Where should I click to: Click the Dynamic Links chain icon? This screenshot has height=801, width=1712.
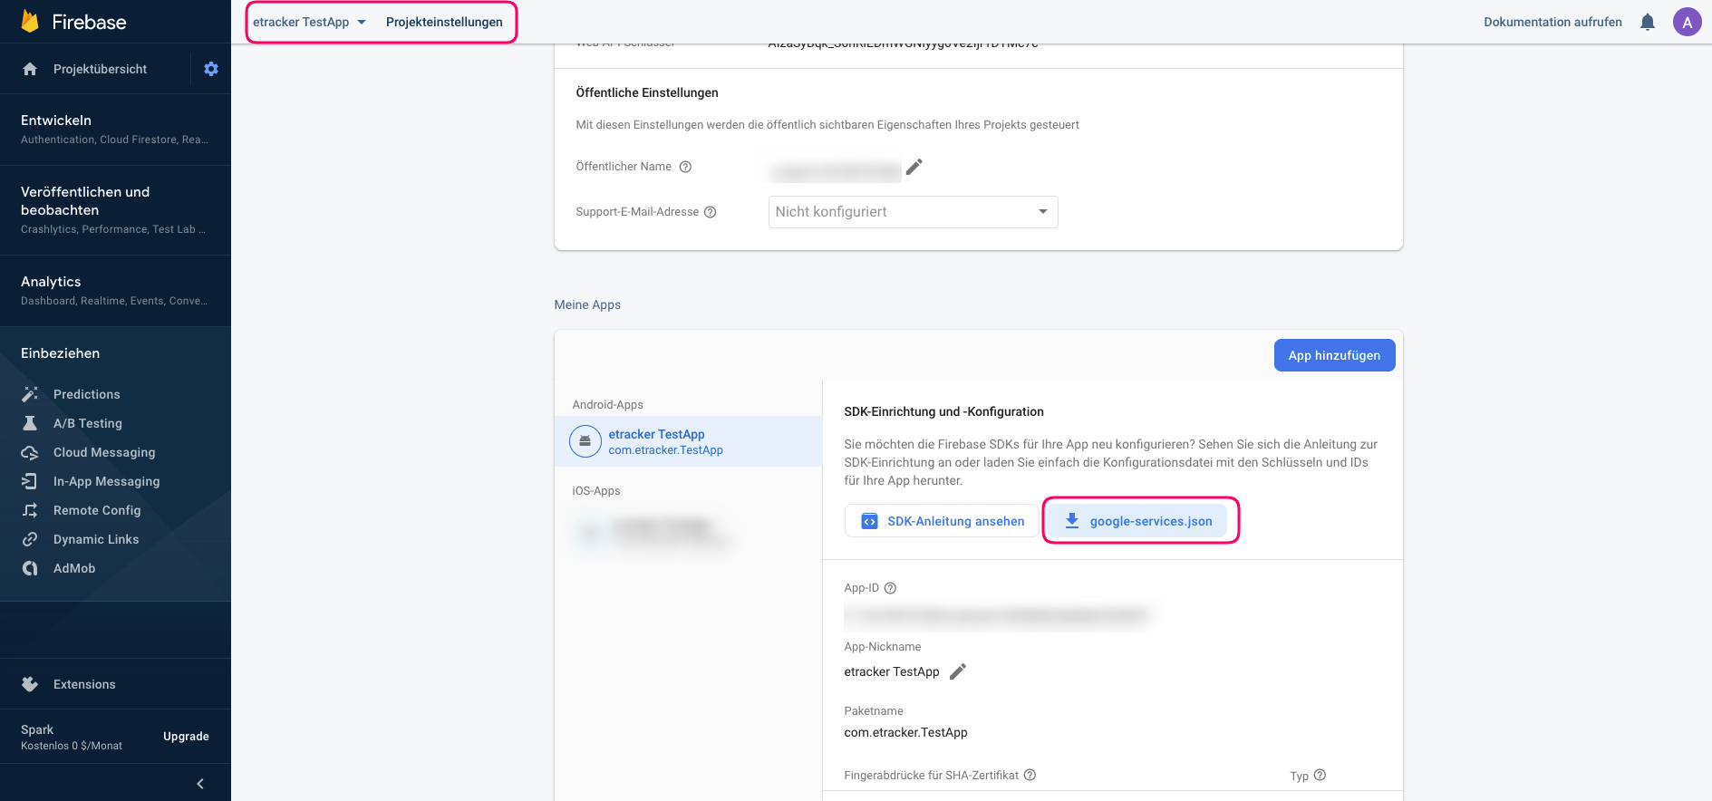click(x=30, y=539)
